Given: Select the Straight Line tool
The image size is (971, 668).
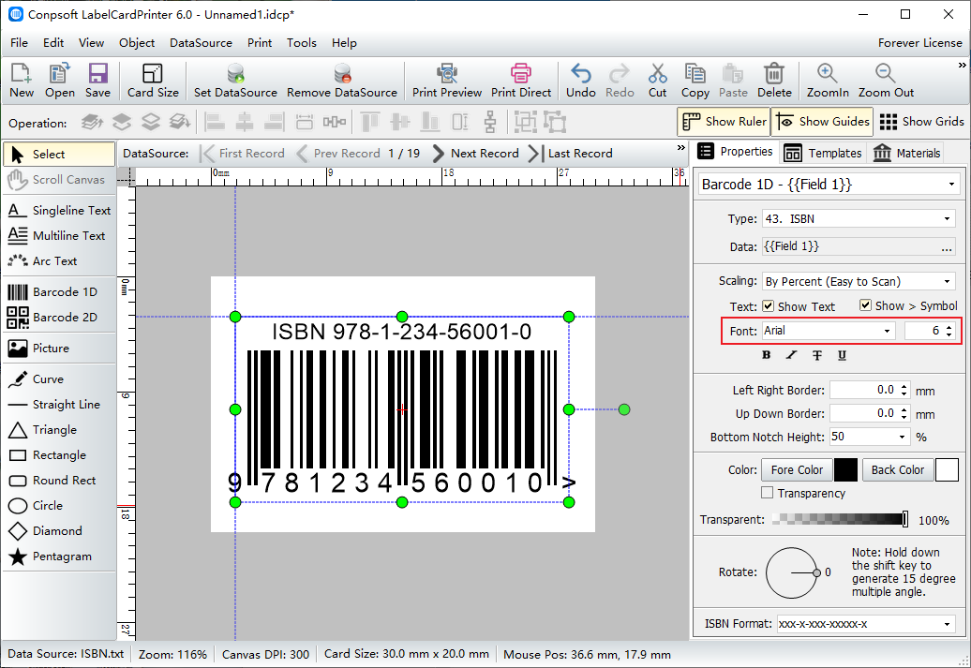Looking at the screenshot, I should point(59,405).
